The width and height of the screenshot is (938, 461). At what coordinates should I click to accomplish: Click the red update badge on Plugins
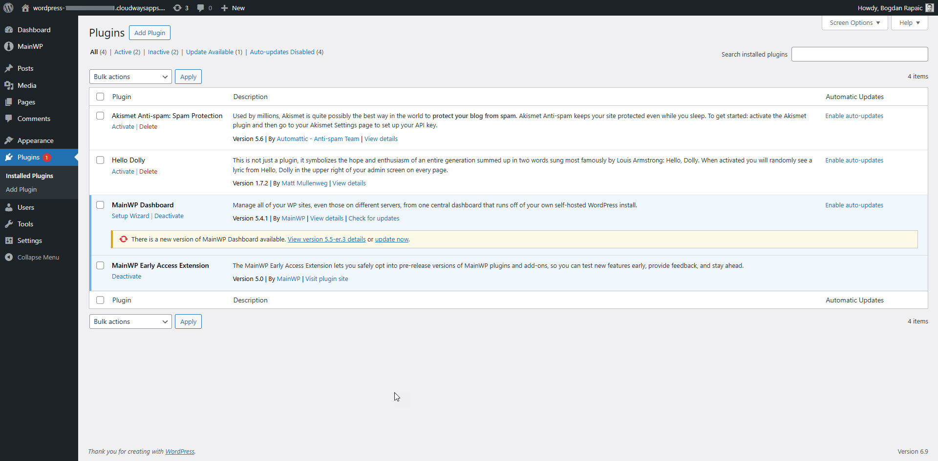pos(47,158)
